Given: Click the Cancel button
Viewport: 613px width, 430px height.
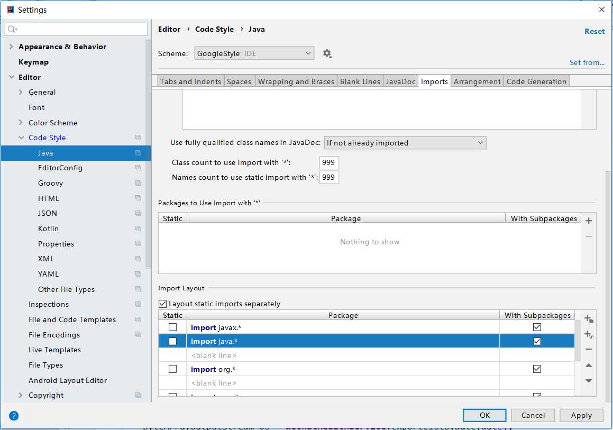Looking at the screenshot, I should click(533, 415).
